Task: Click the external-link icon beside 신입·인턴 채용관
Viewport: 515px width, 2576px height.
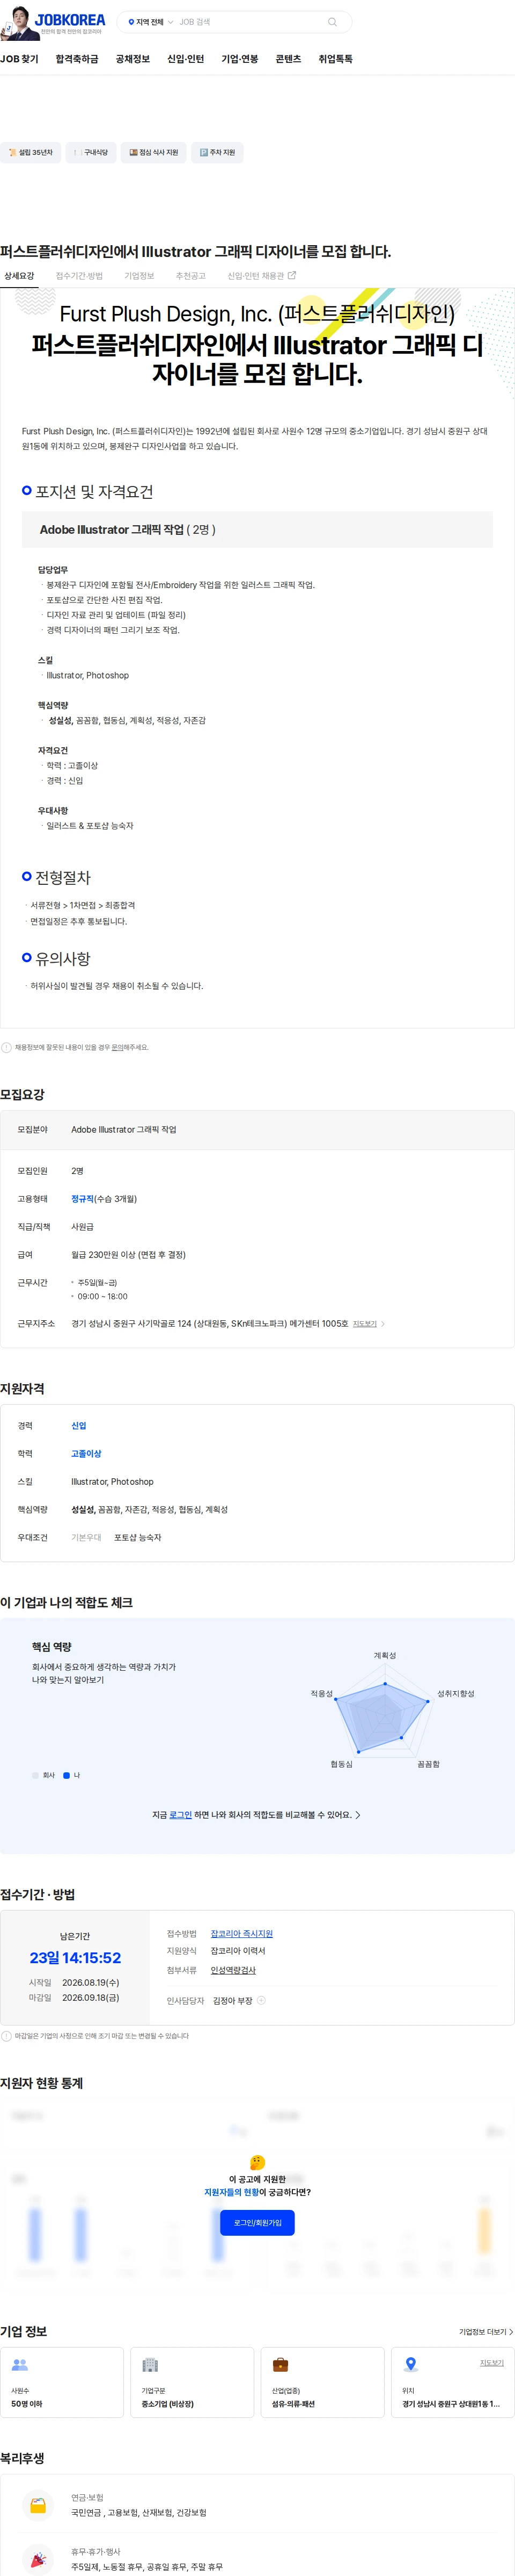Action: coord(291,275)
